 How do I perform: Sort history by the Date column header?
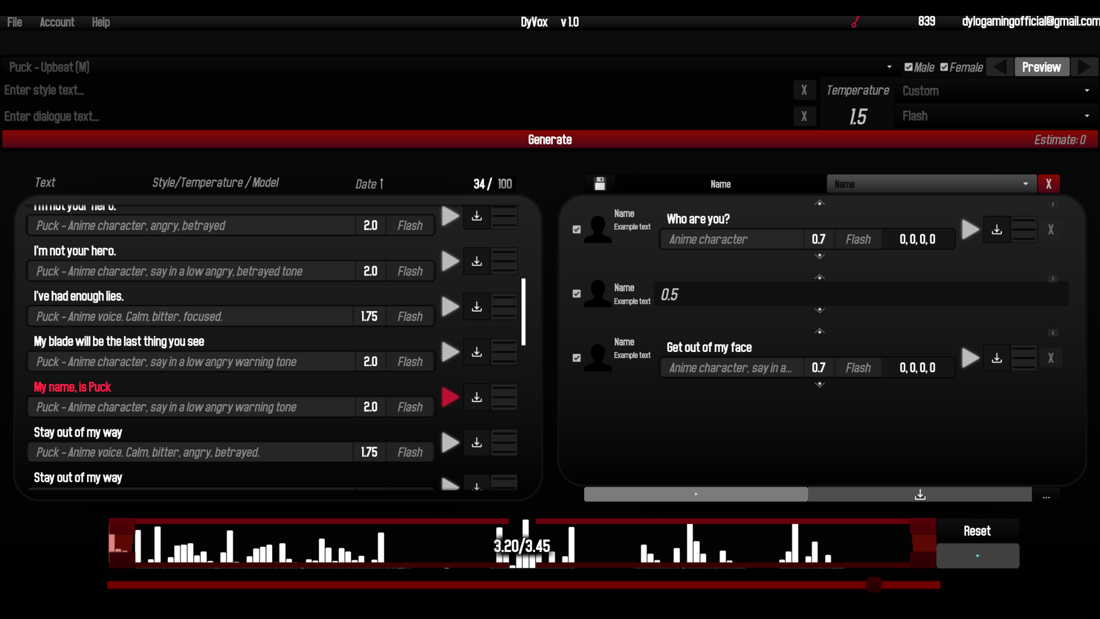tap(369, 184)
